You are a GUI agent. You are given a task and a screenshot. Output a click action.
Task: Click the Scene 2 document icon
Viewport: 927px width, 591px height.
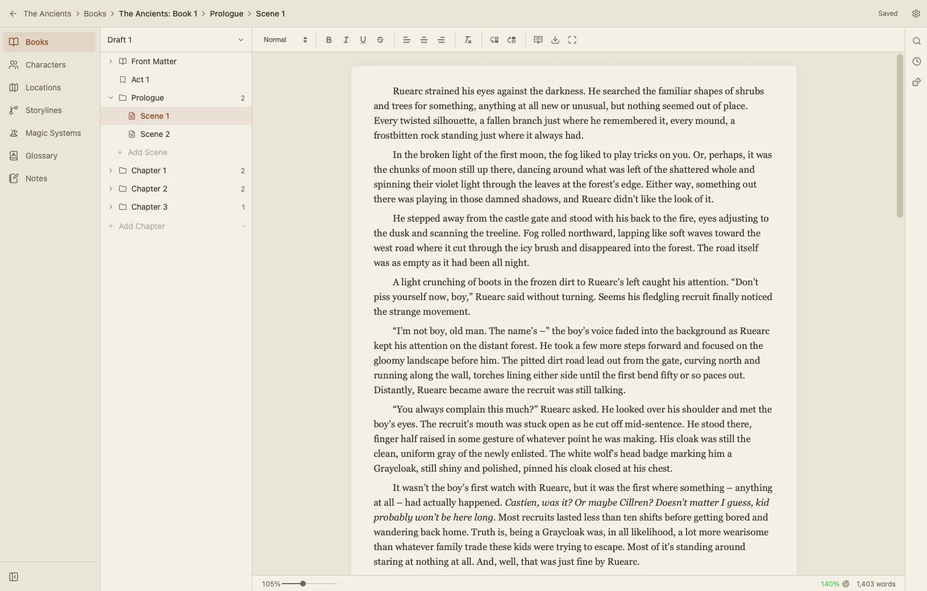tap(132, 134)
